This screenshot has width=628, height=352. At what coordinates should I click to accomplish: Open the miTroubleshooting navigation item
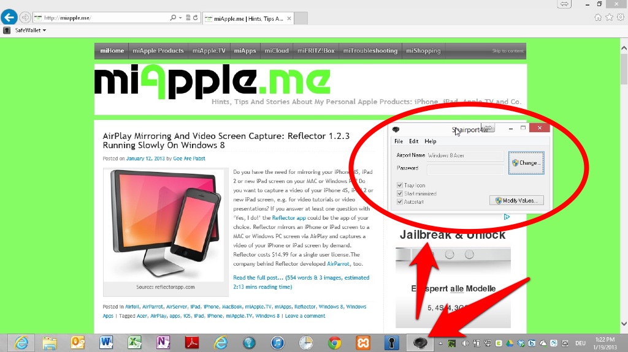click(x=370, y=51)
